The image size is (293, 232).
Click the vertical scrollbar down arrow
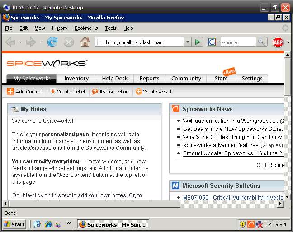point(287,196)
